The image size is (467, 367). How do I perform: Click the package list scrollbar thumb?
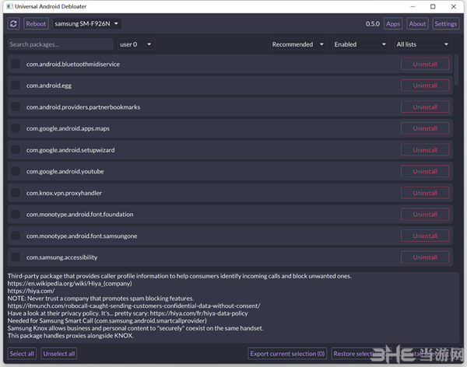456,70
